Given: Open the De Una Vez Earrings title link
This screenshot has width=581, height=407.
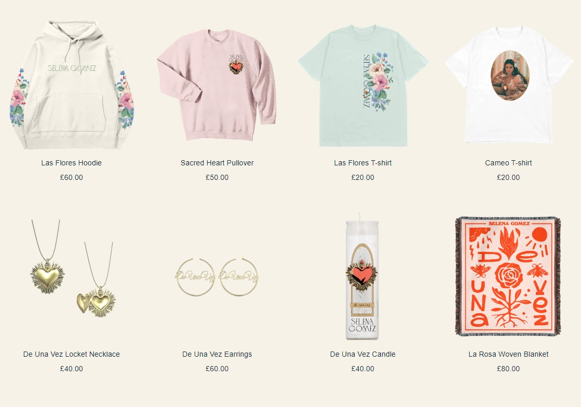Looking at the screenshot, I should tap(217, 354).
